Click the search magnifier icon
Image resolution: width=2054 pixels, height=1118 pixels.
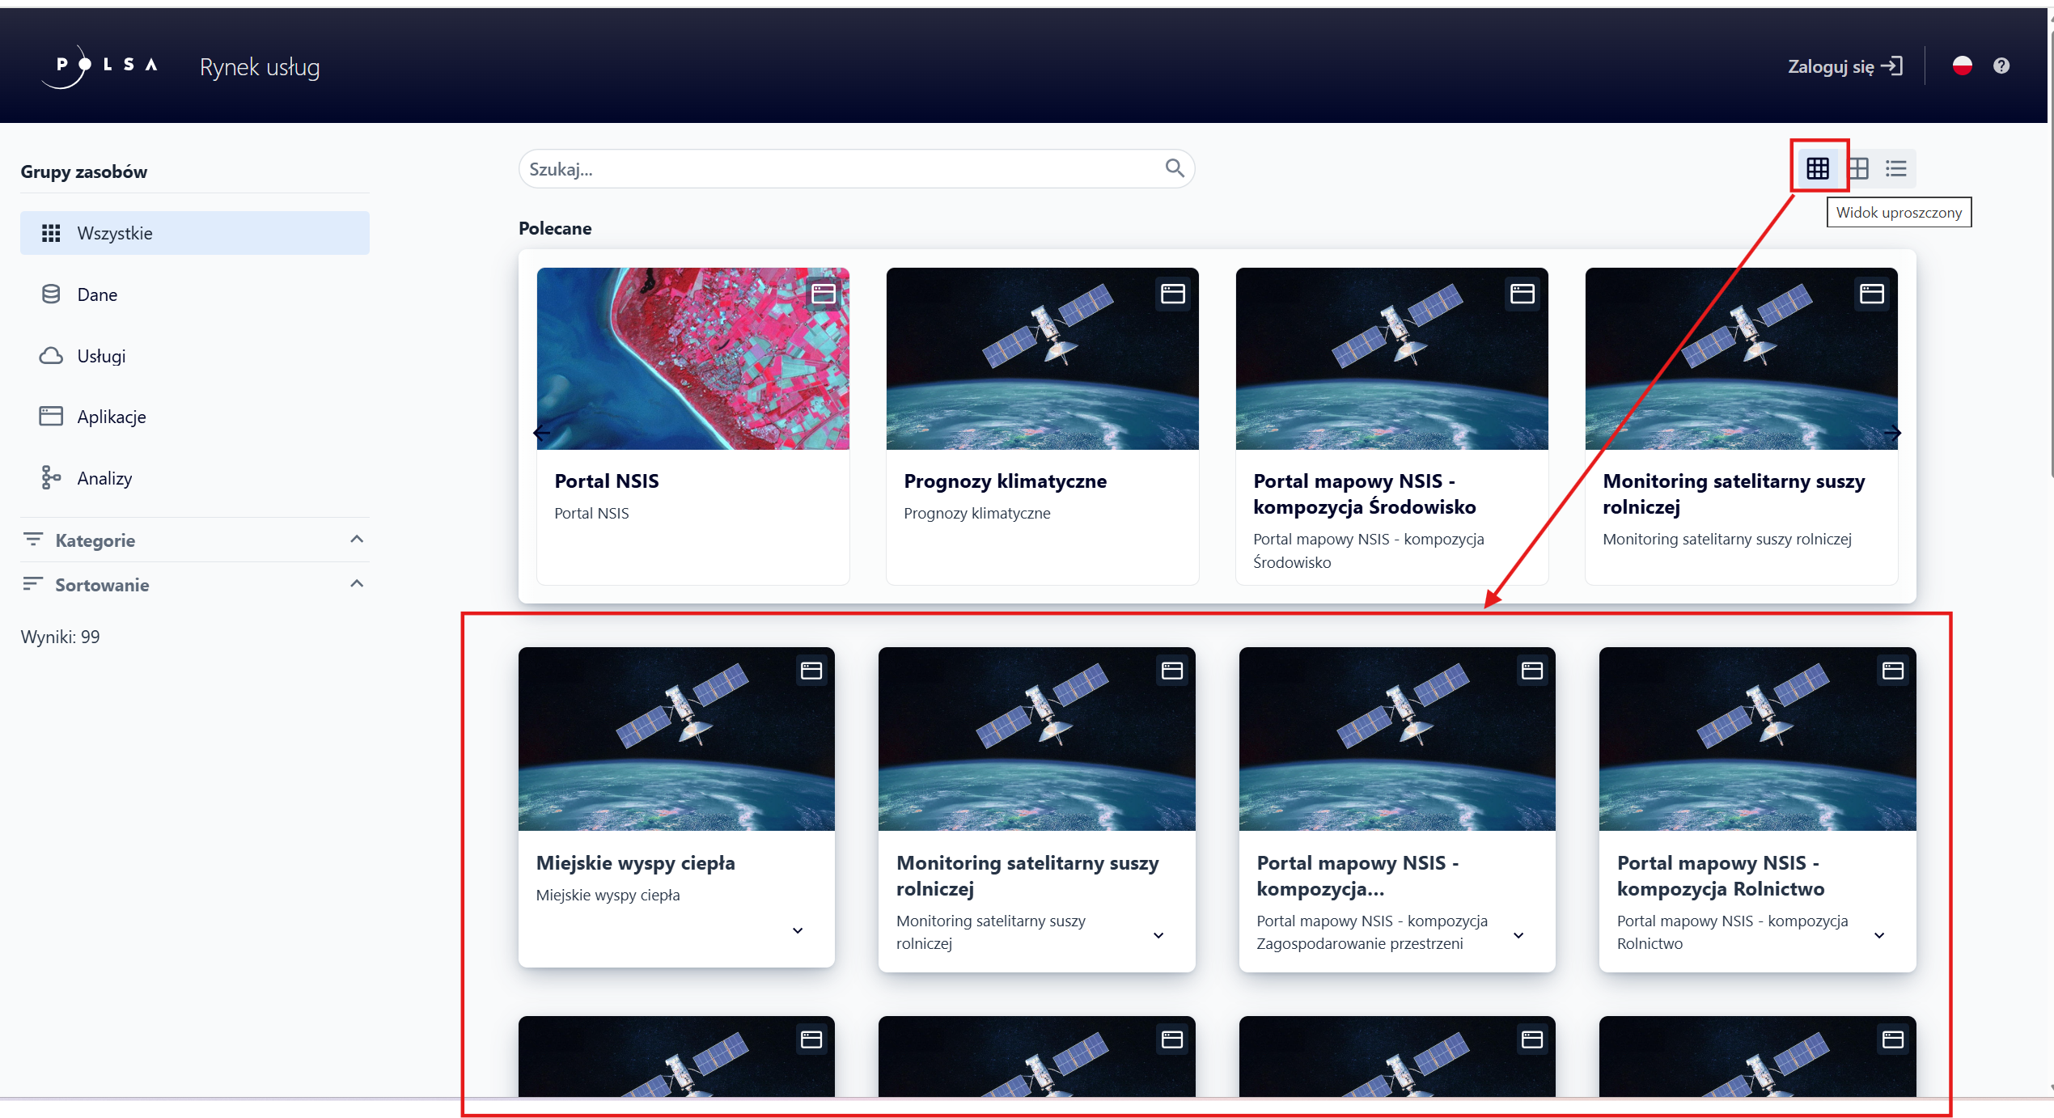(1175, 168)
